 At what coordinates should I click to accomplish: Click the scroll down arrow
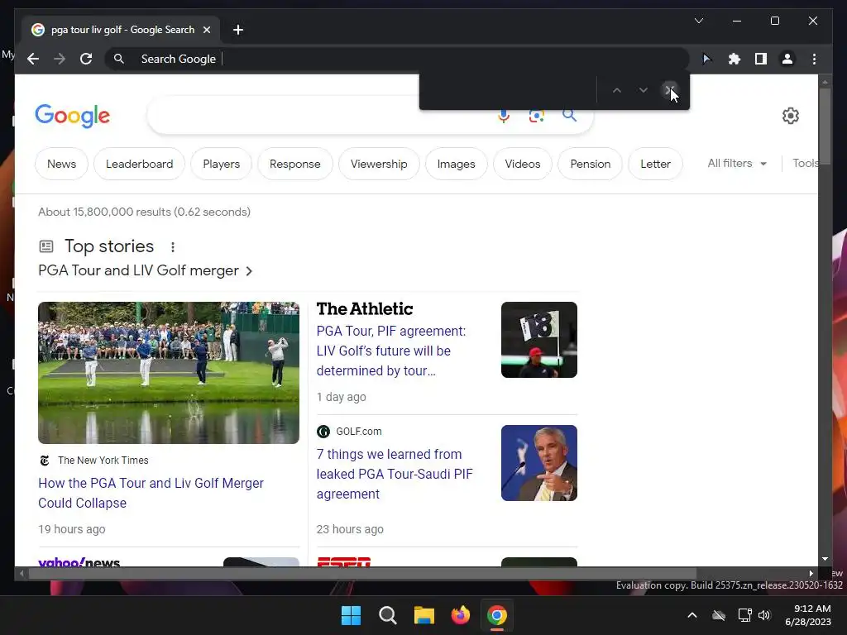[x=825, y=560]
